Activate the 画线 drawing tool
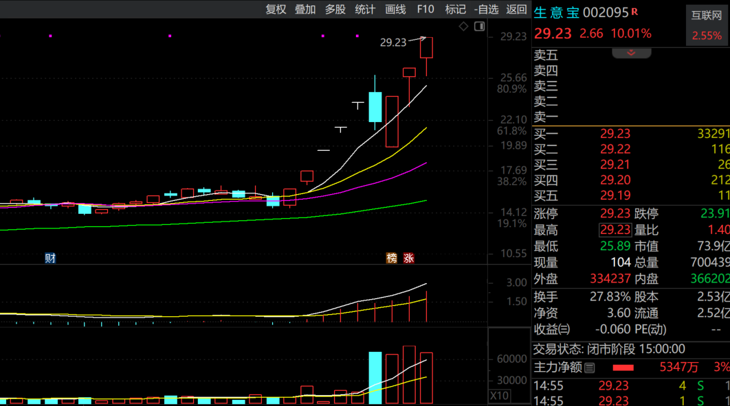730x406 pixels. pos(395,10)
